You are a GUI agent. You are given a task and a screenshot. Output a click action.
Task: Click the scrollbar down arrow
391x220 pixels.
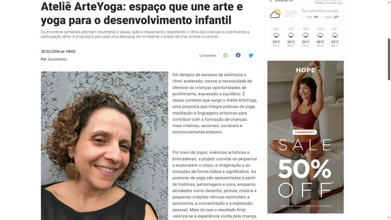coord(389,218)
